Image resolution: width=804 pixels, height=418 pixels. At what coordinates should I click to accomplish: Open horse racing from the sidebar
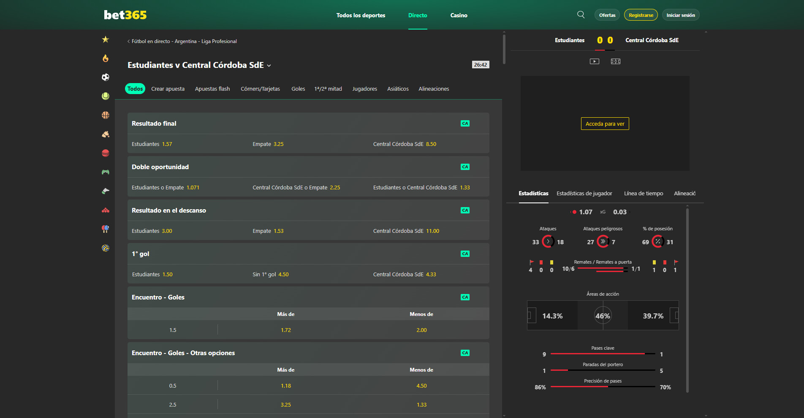(x=106, y=134)
